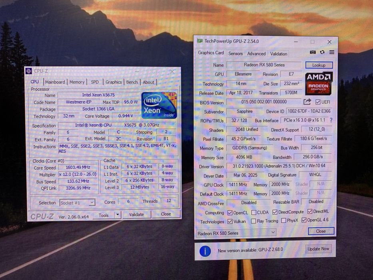
Task: Click the Device ID value 1002 67DF - 1DA2 E366
Action: tap(309, 111)
